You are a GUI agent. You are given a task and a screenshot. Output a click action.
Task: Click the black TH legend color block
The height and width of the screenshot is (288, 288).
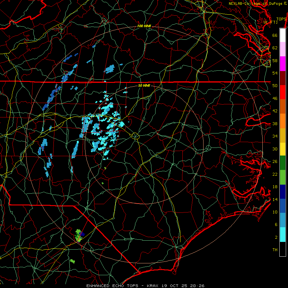click(283, 249)
